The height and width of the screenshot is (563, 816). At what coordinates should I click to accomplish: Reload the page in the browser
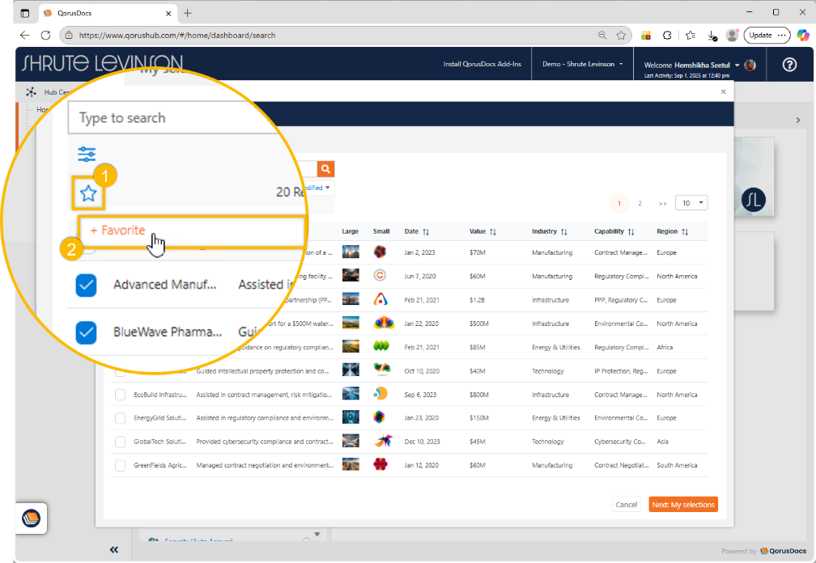coord(46,36)
